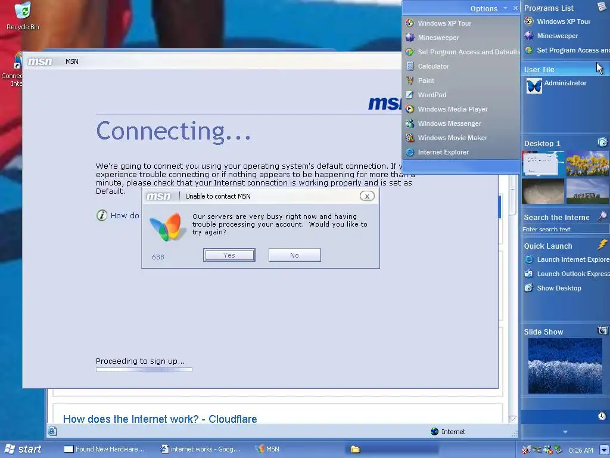Click the Safely Remove Hardware tray icon
The height and width of the screenshot is (458, 610).
559,450
